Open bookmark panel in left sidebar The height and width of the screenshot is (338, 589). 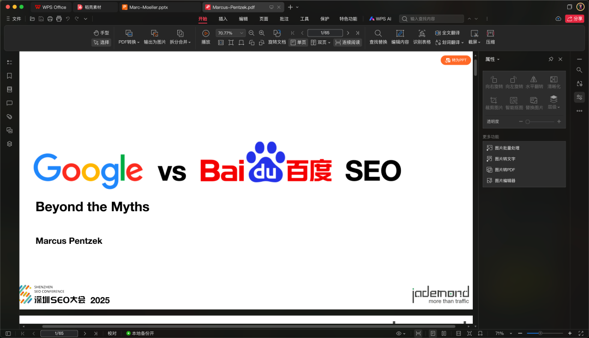(x=9, y=76)
